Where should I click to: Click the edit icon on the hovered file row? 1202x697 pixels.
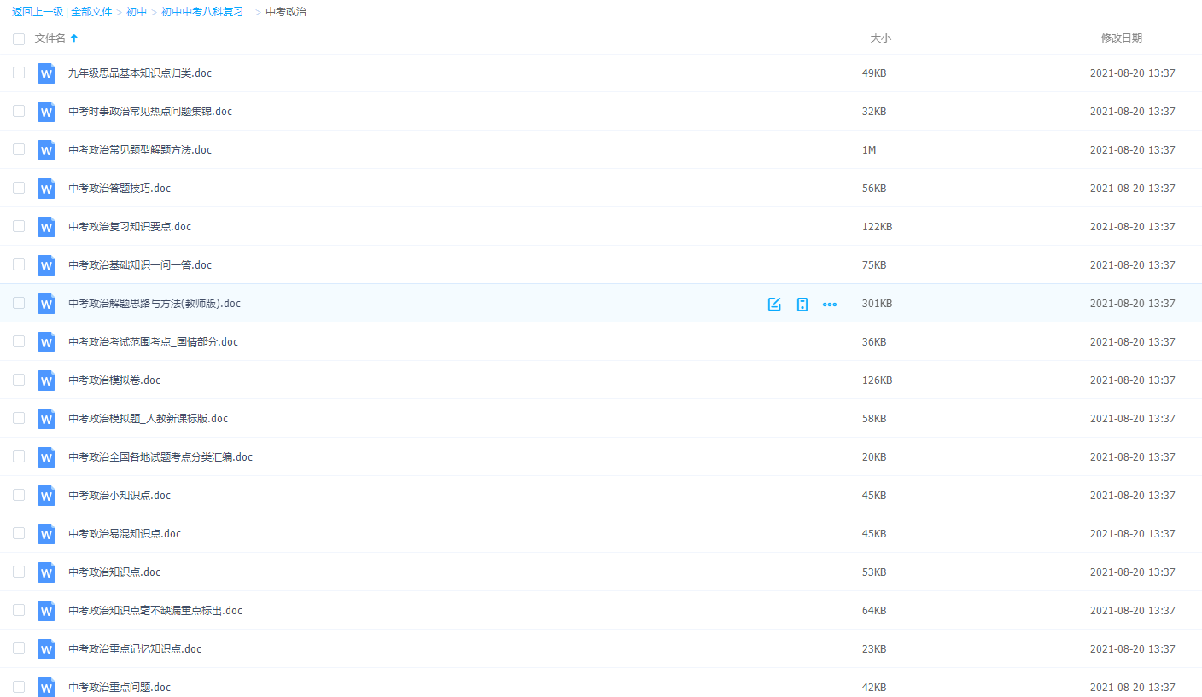[774, 304]
